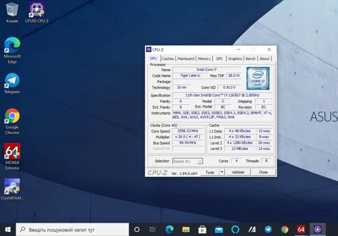Viewport: 338px width, 236px height.
Task: Open Task View in taskbar
Action: pos(153,230)
